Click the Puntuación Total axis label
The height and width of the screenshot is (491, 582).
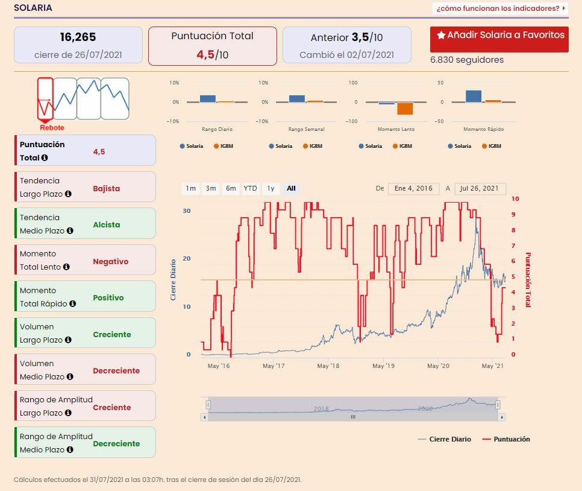(528, 280)
